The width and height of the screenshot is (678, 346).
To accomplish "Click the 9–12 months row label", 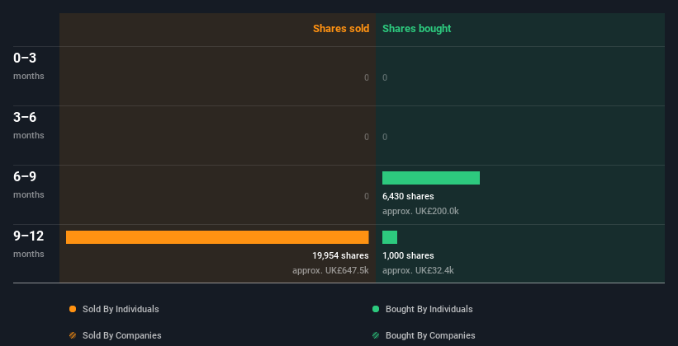I will click(x=29, y=245).
